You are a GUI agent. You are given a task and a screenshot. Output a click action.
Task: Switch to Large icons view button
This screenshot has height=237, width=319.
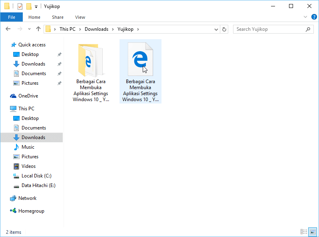(313, 231)
